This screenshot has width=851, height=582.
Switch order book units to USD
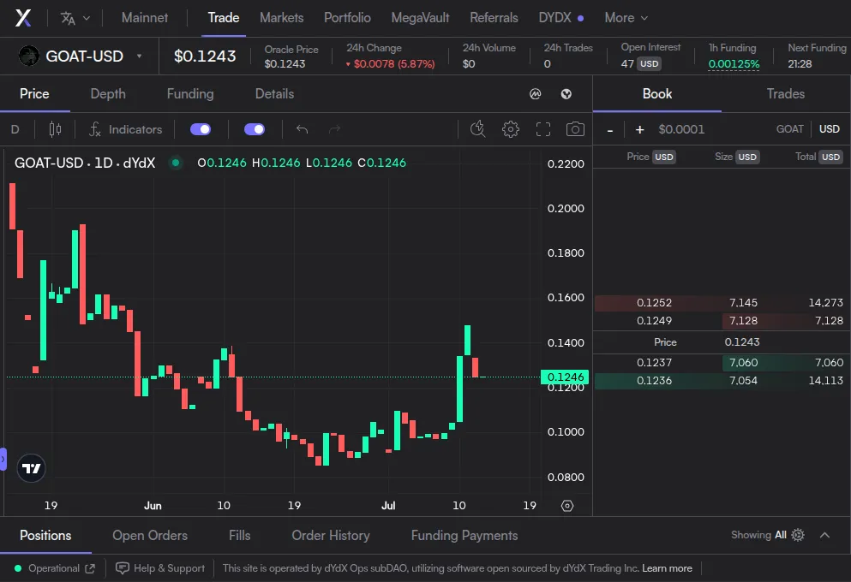coord(829,129)
